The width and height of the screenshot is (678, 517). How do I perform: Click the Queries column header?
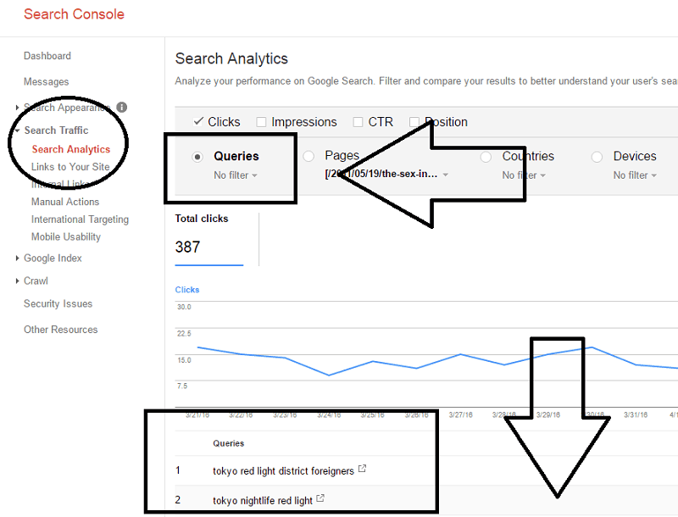coord(228,443)
